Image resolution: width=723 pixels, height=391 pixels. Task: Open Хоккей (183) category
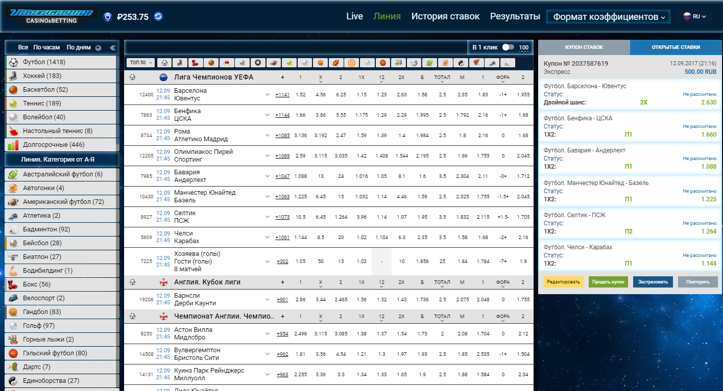coord(62,76)
